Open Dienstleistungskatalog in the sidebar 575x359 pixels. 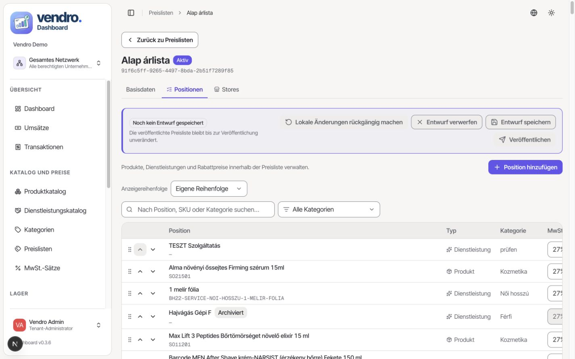57,211
